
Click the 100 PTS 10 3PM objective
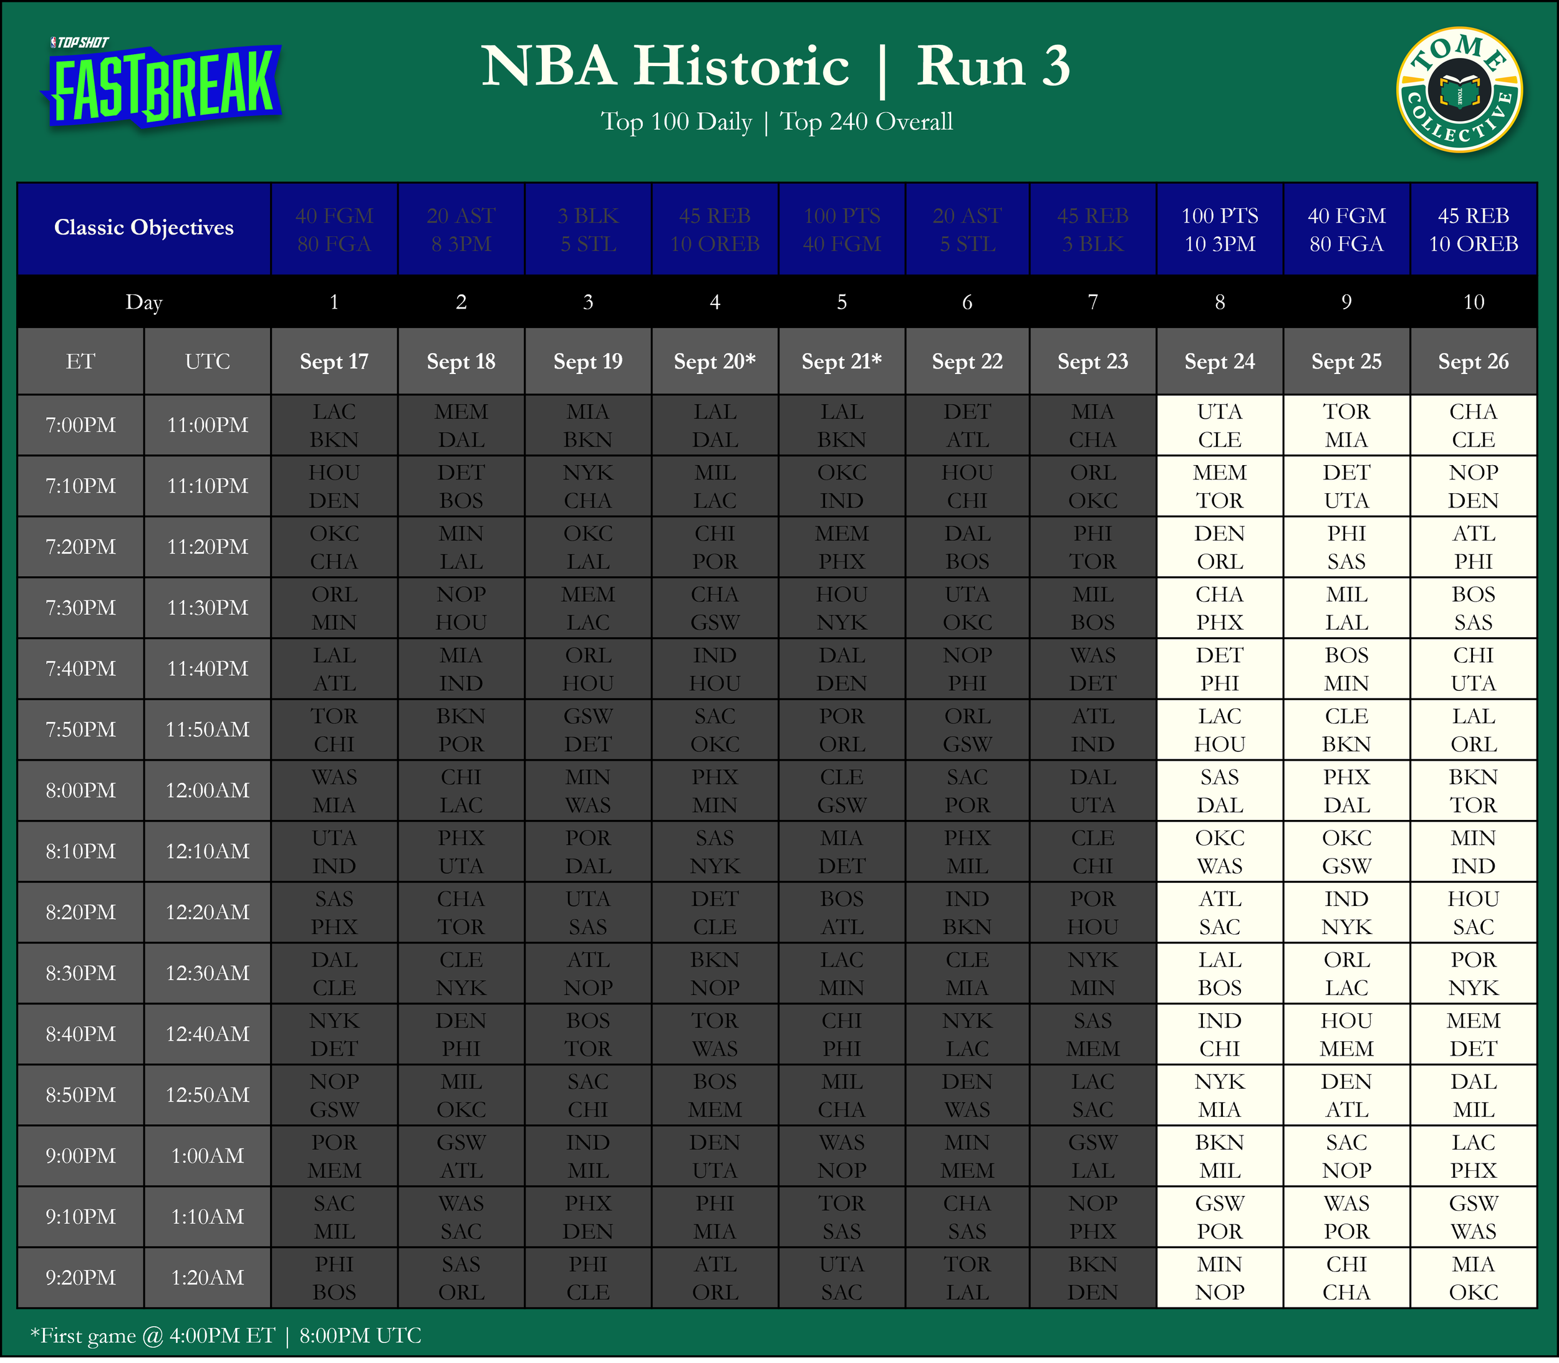coord(1219,229)
